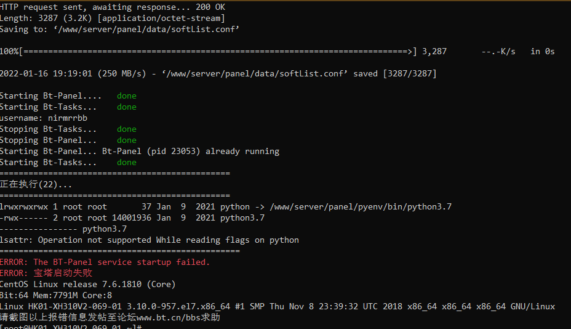Viewport: 571px width, 329px height.
Task: Click the green done after Starting Bt-Panel
Action: pyautogui.click(x=126, y=95)
